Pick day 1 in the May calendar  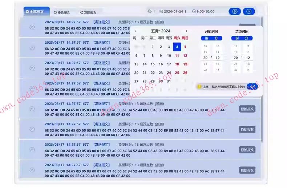pos(153,47)
